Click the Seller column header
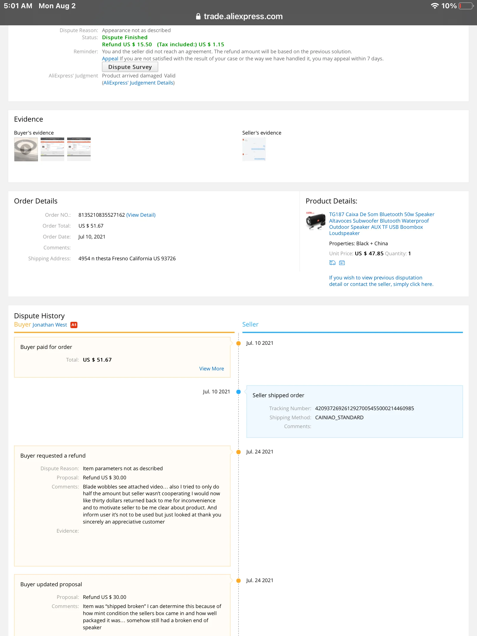This screenshot has height=636, width=477. [x=250, y=324]
